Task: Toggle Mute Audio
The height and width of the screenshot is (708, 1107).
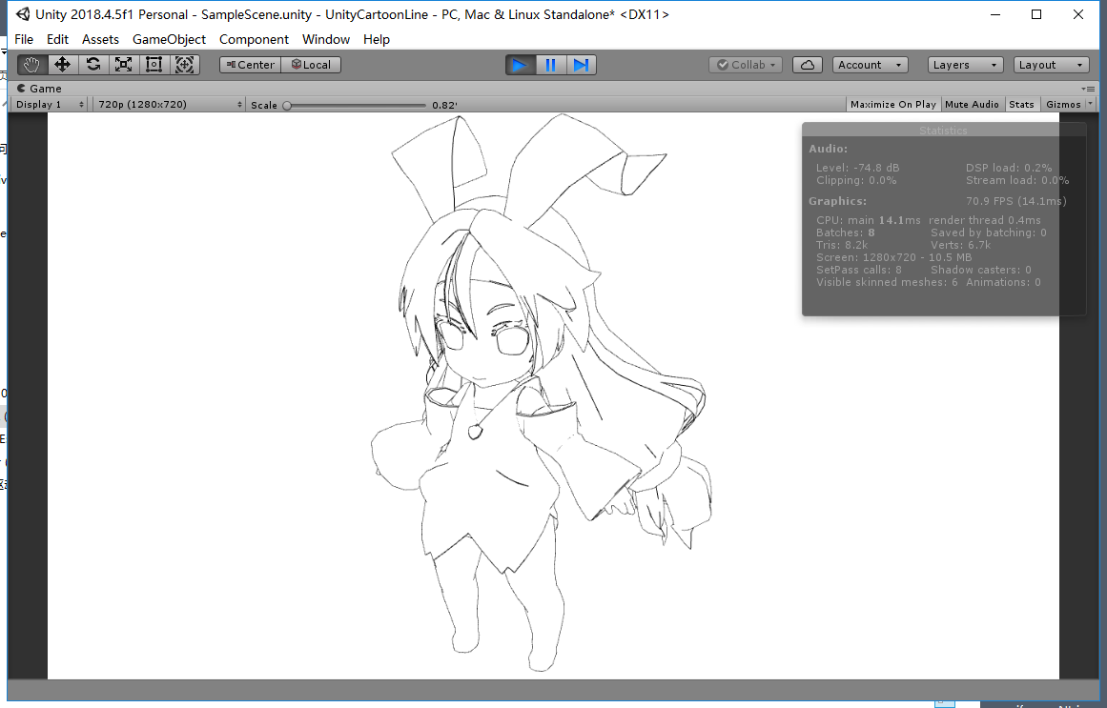Action: [x=972, y=105]
